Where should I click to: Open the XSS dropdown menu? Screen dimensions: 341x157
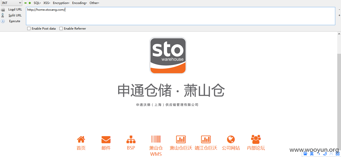coord(47,3)
